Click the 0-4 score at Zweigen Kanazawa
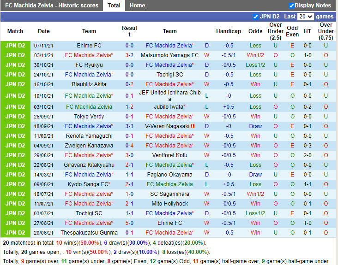Viewport: 338px width, 265px height. point(129,146)
